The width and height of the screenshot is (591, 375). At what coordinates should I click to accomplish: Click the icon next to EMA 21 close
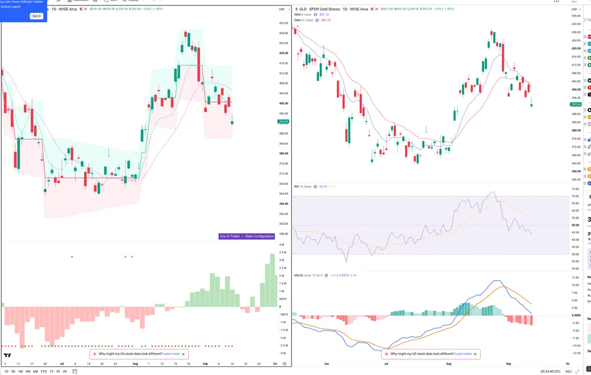(316, 20)
